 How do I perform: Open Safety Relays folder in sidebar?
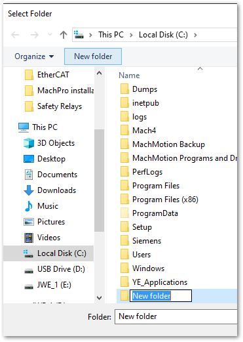[53, 106]
